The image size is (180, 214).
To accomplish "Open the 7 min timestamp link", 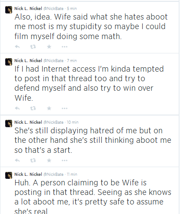I will coord(72,61).
